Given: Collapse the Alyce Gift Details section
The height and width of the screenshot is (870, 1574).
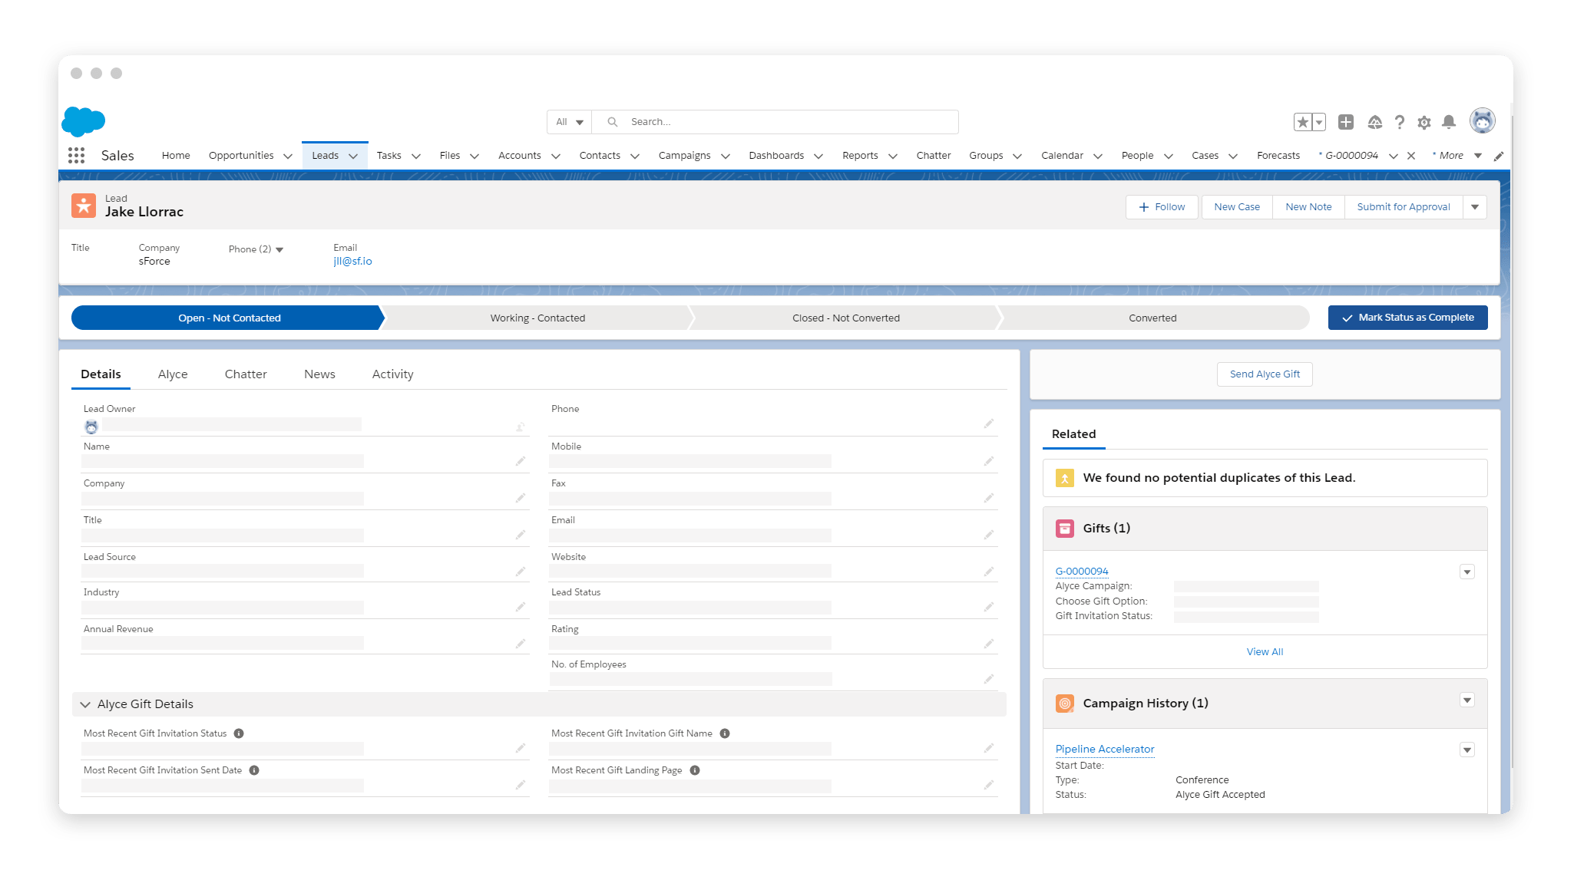Looking at the screenshot, I should [x=85, y=704].
